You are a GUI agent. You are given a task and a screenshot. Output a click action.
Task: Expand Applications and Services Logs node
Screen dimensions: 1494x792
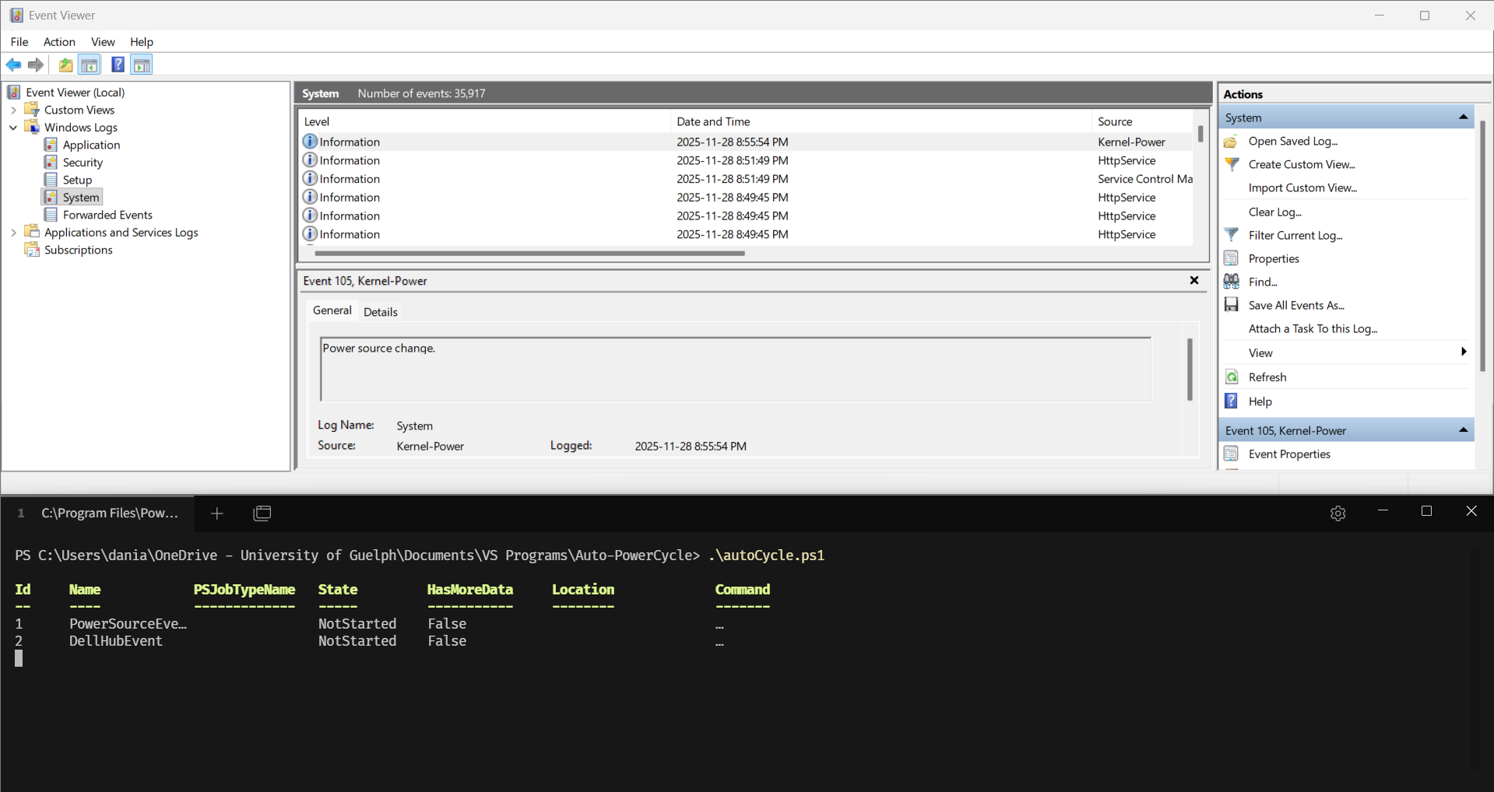tap(13, 233)
